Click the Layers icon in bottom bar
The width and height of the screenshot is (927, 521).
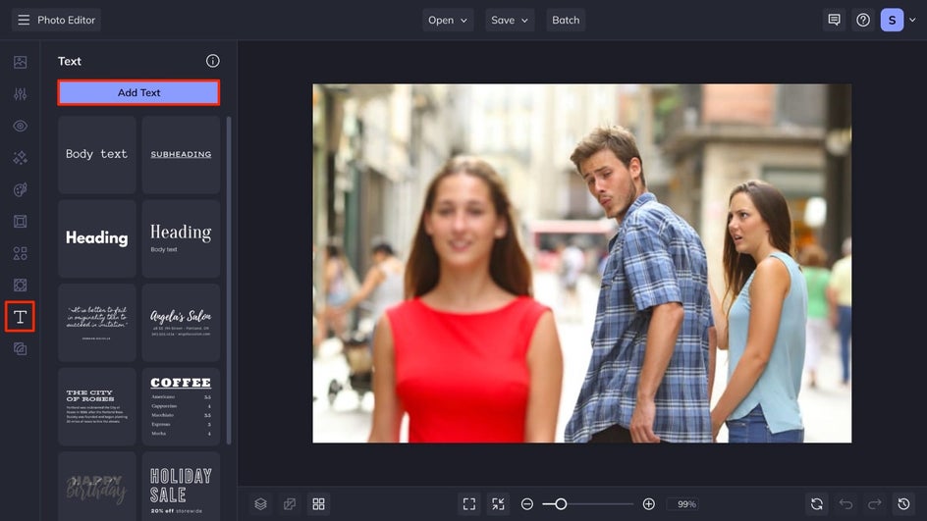[x=260, y=503]
